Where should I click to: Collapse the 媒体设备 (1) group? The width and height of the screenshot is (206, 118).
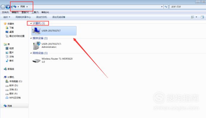click(31, 38)
